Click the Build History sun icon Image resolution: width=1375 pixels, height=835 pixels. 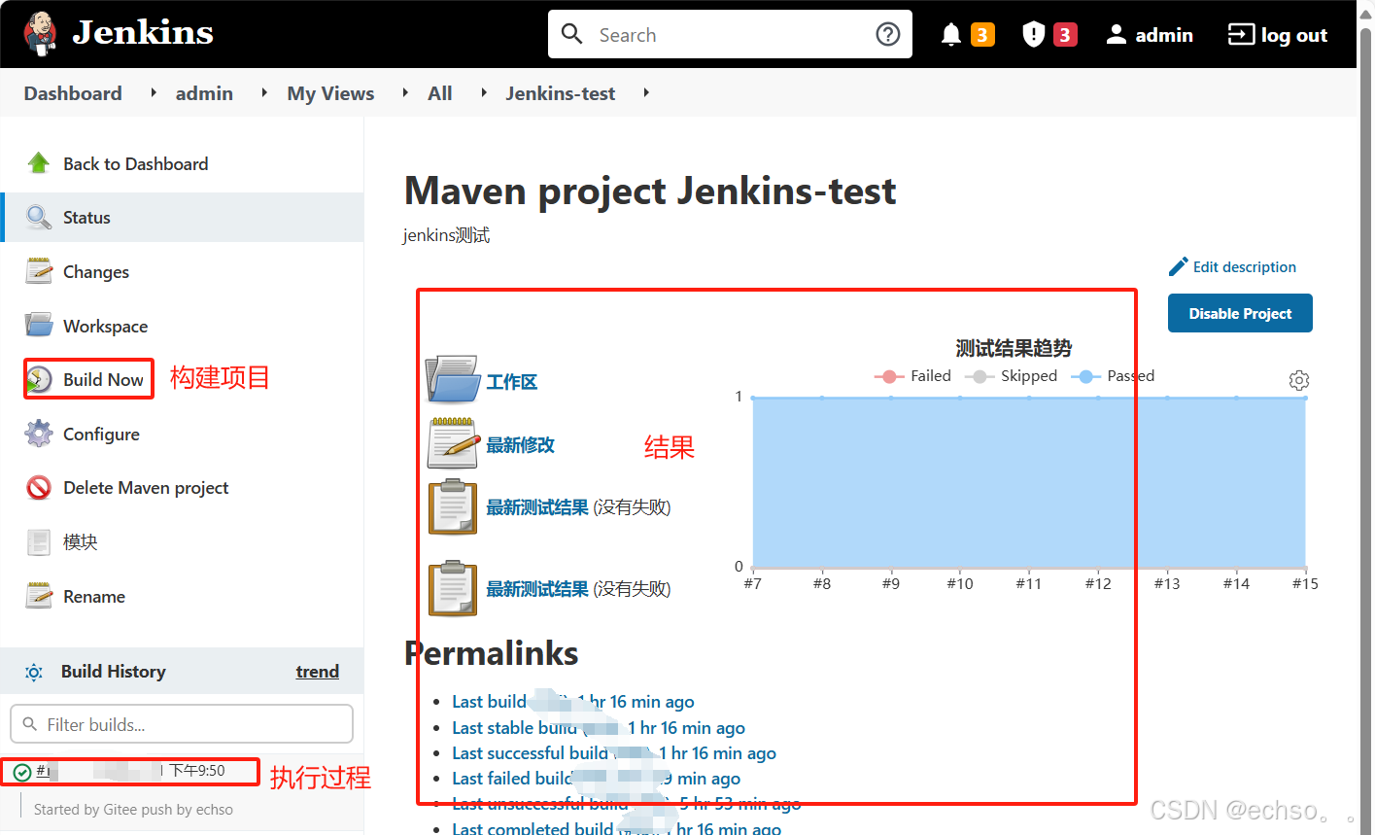click(34, 672)
